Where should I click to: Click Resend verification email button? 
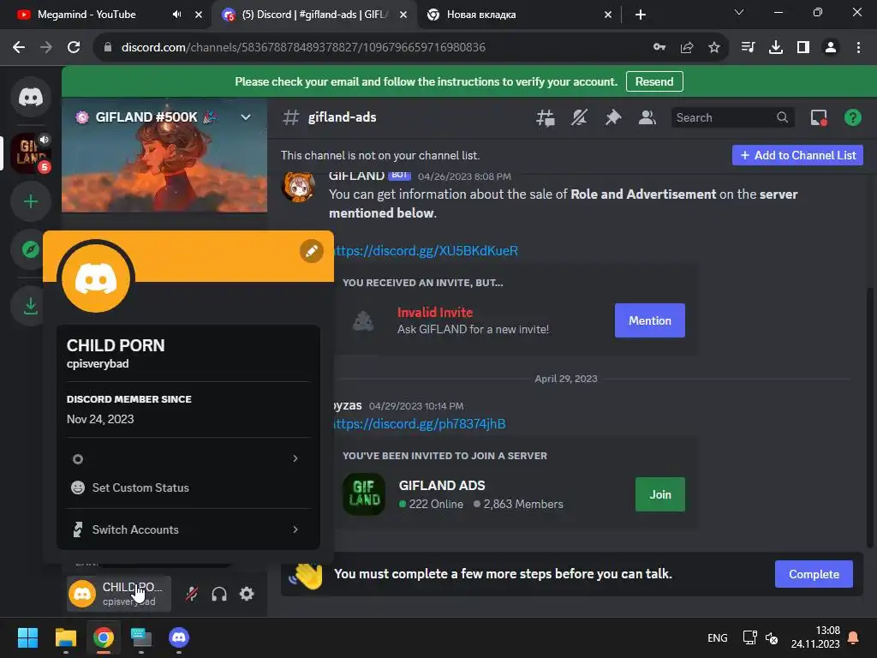click(x=654, y=81)
